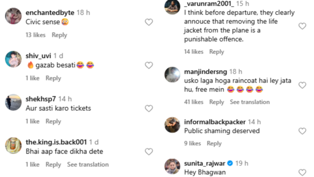Heart the.king.is.back001's "Bhai aap face" comment

149,152
